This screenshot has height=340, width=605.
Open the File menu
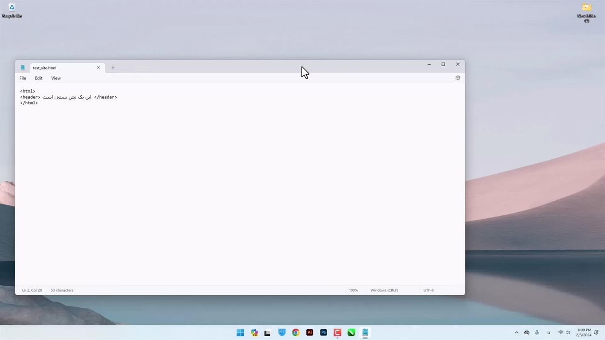(x=23, y=78)
